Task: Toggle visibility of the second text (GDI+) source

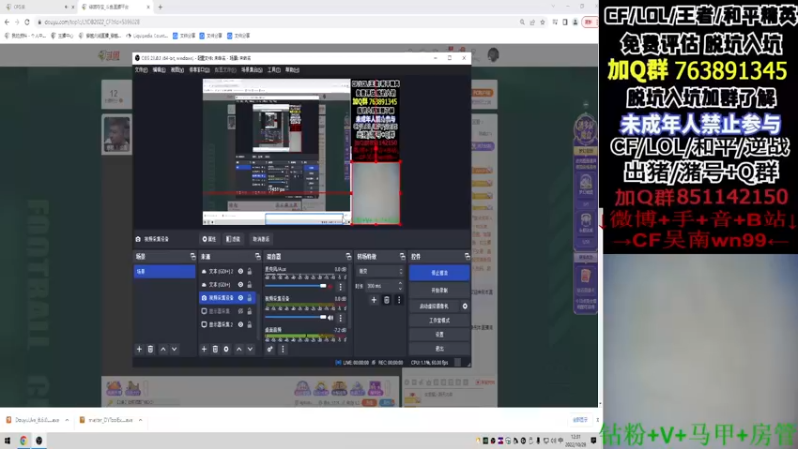Action: [x=241, y=285]
